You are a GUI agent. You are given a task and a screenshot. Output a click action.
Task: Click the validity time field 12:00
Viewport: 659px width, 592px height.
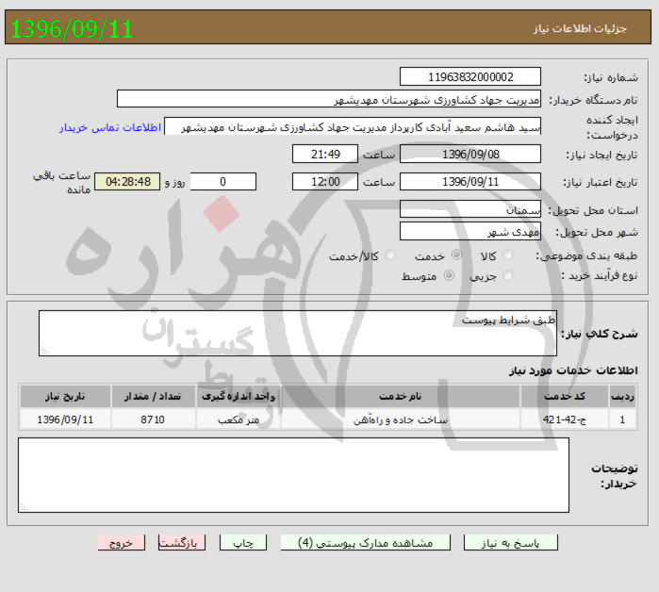(x=325, y=182)
